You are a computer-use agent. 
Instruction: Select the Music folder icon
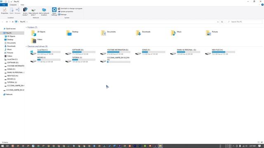point(173,33)
